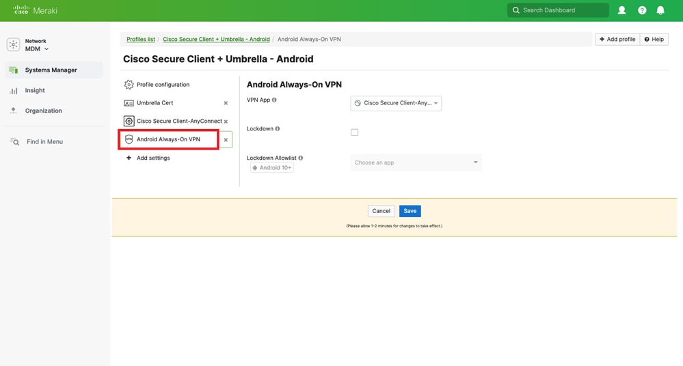683x366 pixels.
Task: Click the Help button
Action: click(x=654, y=39)
